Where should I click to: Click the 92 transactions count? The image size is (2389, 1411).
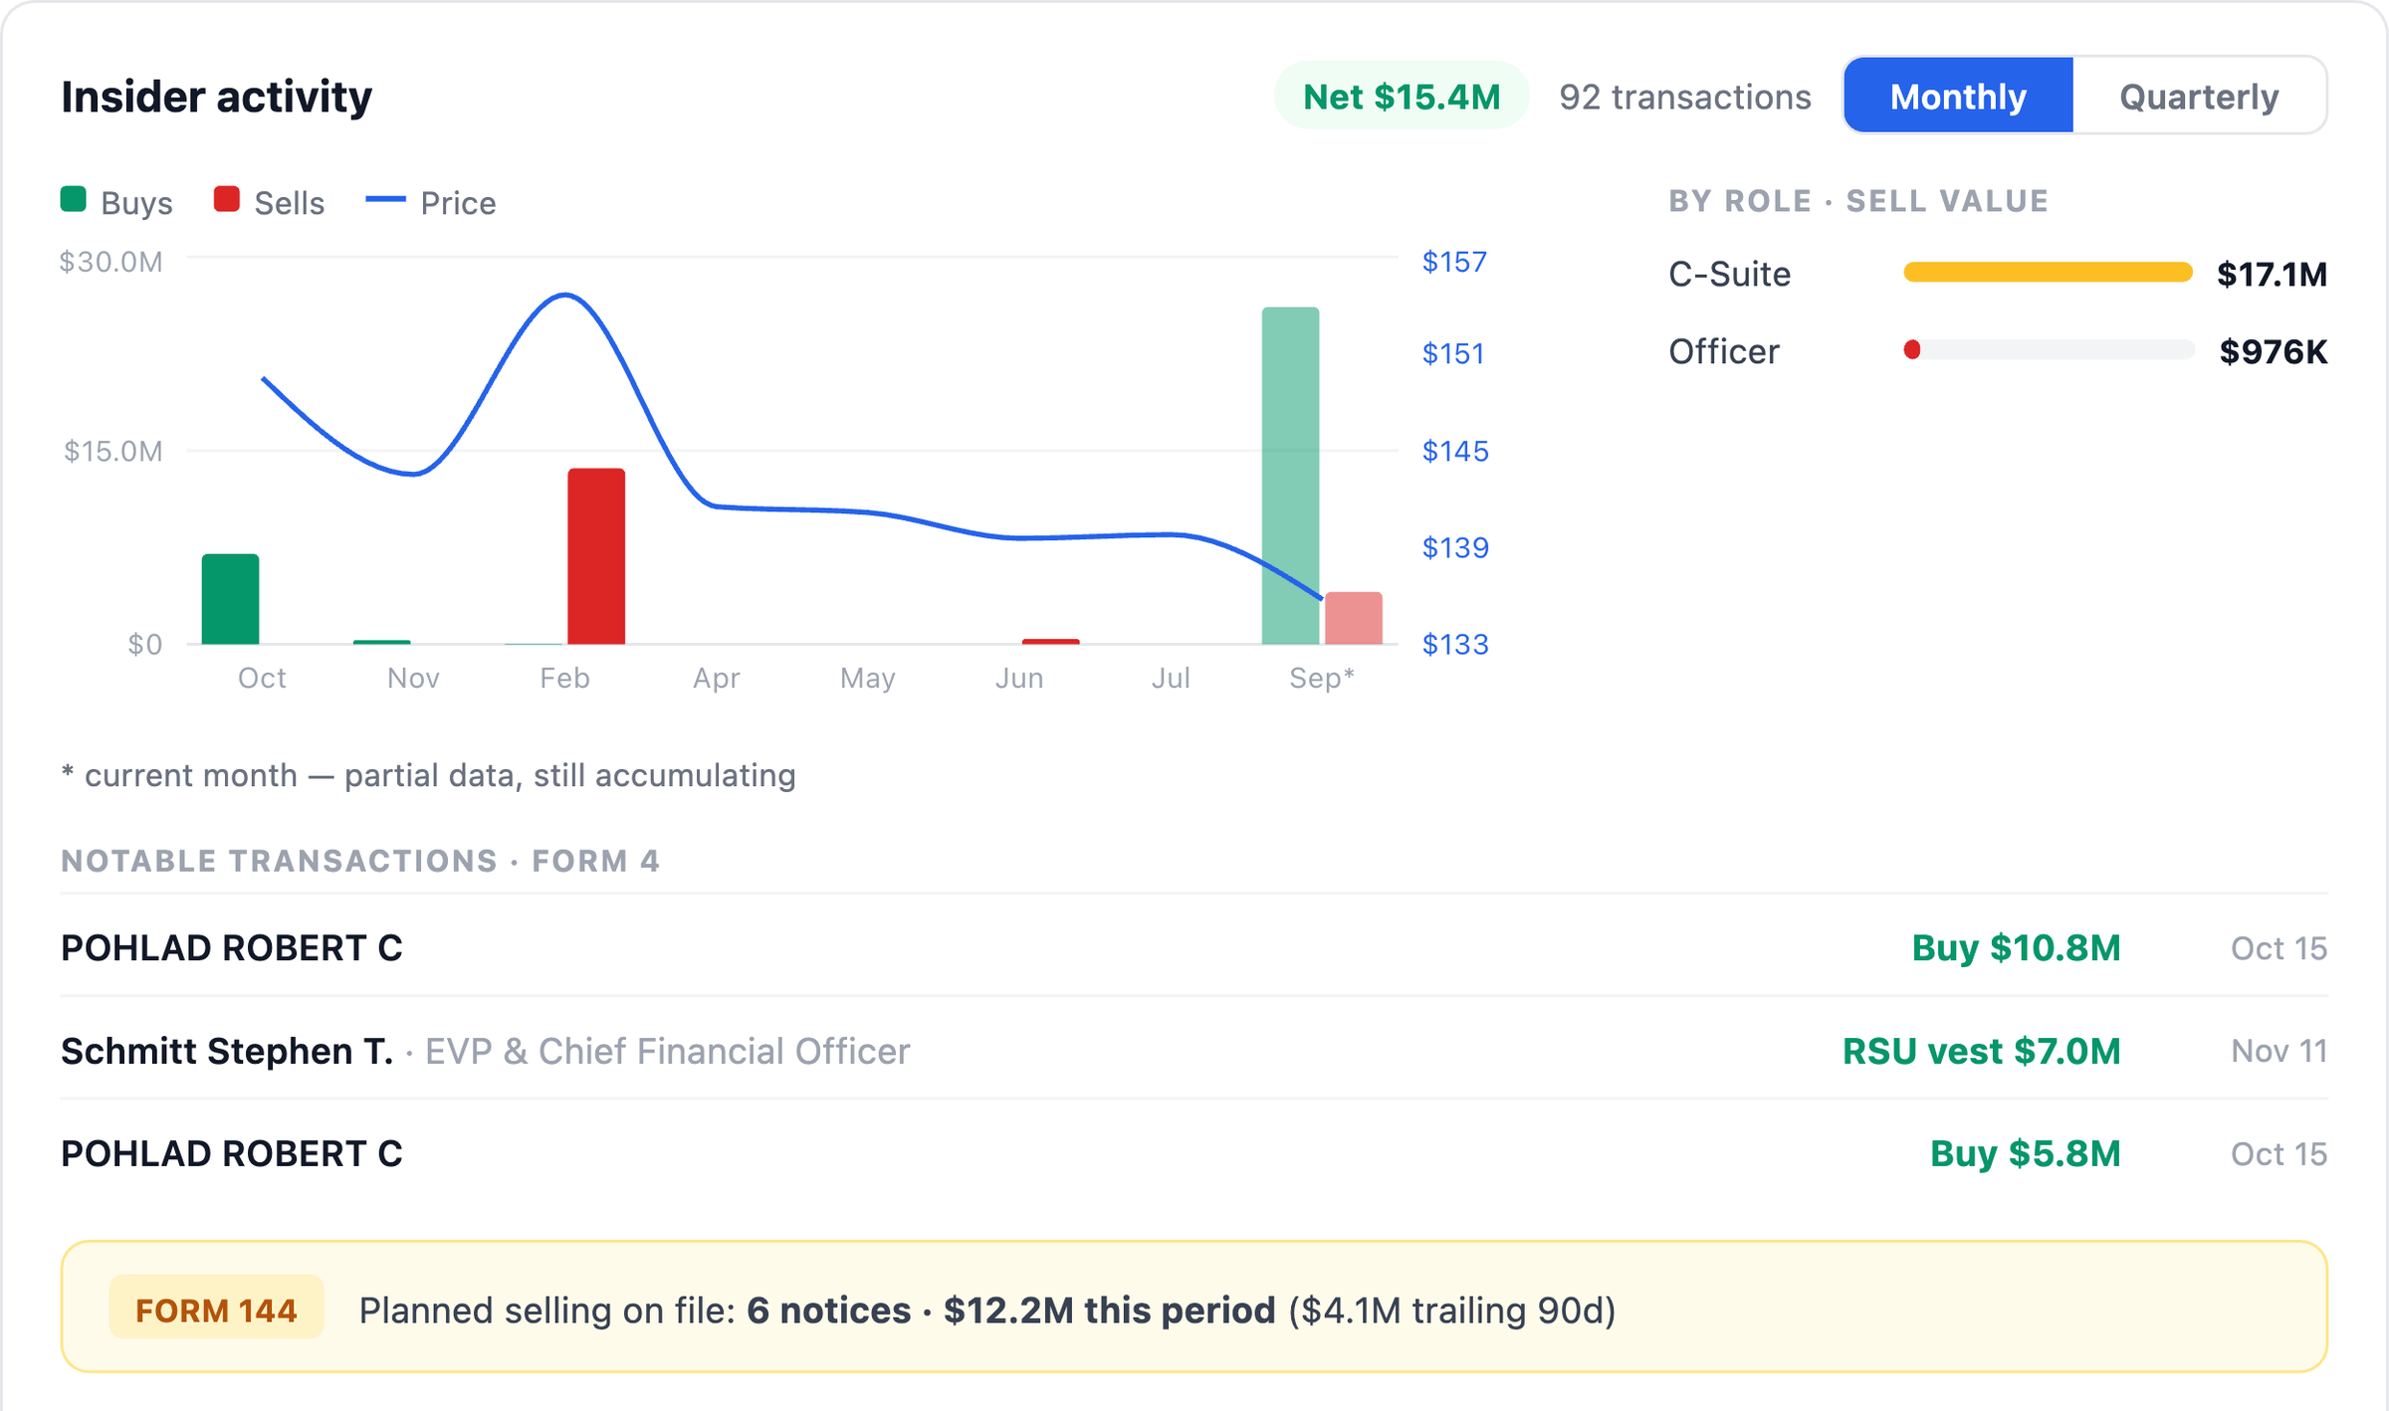tap(1685, 97)
